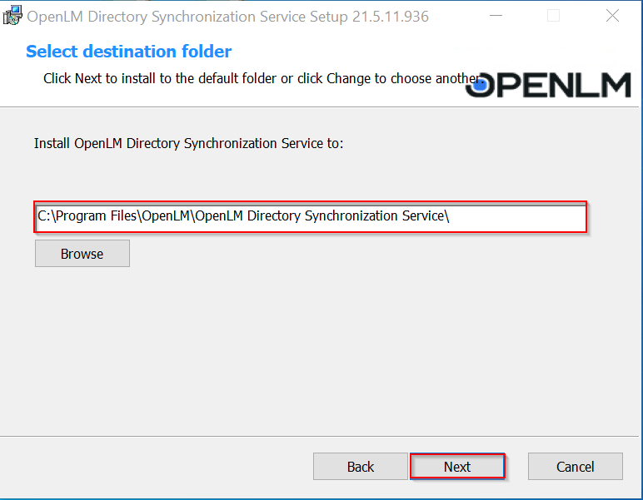
Task: Go to the previous step with Back
Action: tap(361, 467)
